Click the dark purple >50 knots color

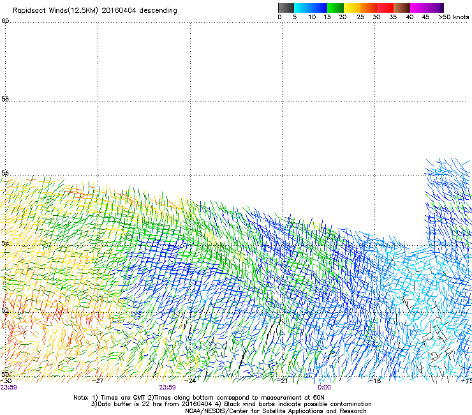[442, 8]
